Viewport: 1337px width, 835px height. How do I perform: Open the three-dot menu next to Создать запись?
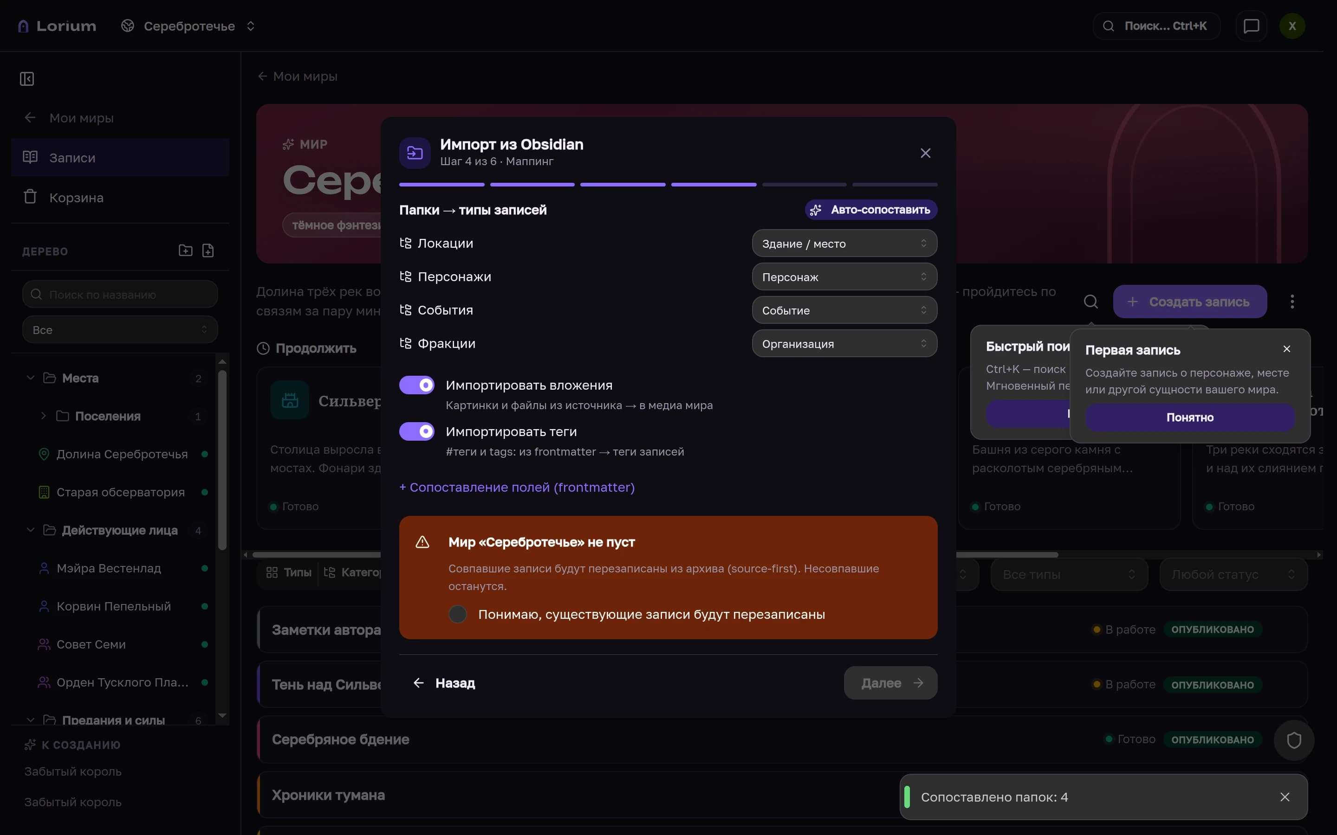1292,302
